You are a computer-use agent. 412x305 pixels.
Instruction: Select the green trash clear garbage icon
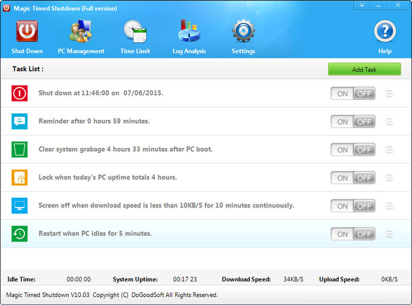tap(20, 149)
